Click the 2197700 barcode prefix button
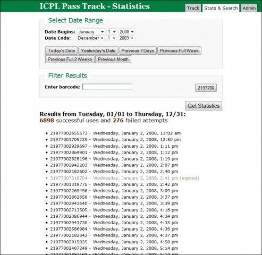This screenshot has height=255, width=262. click(x=206, y=88)
